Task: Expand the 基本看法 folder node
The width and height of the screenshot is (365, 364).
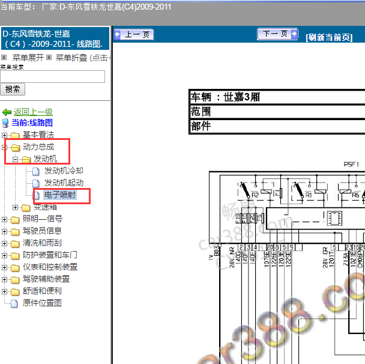Action: [x=4, y=135]
